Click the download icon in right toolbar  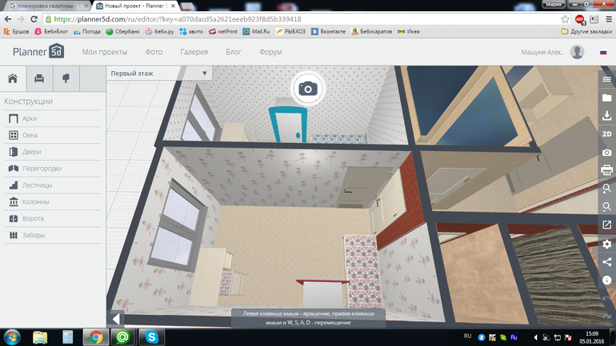pyautogui.click(x=607, y=116)
